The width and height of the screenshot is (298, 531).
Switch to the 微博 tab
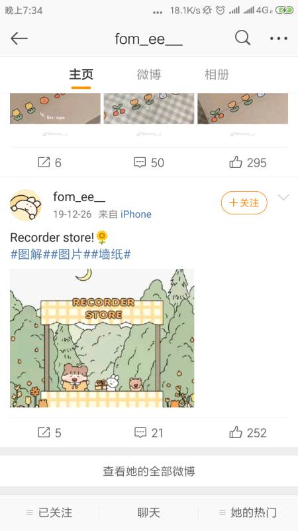click(148, 74)
